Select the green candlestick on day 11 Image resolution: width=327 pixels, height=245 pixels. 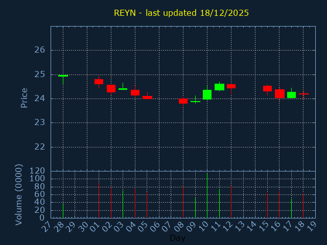219,87
